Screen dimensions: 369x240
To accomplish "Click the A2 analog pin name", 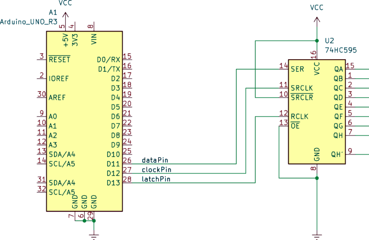I will click(x=53, y=136).
